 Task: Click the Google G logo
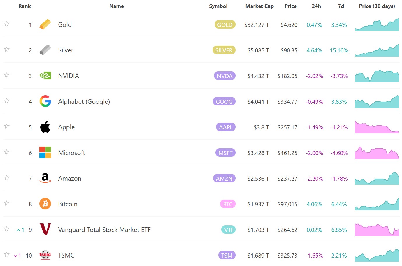tap(45, 101)
